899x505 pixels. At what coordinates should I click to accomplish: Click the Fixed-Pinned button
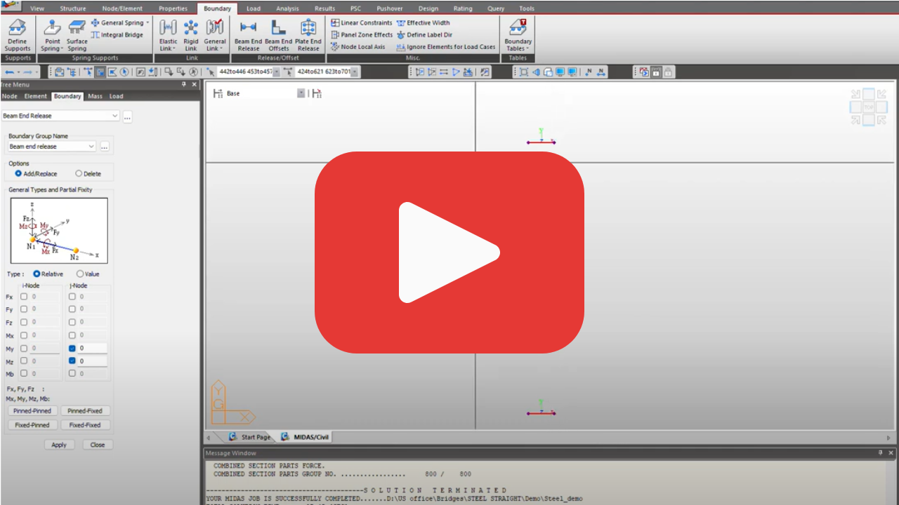click(x=32, y=425)
